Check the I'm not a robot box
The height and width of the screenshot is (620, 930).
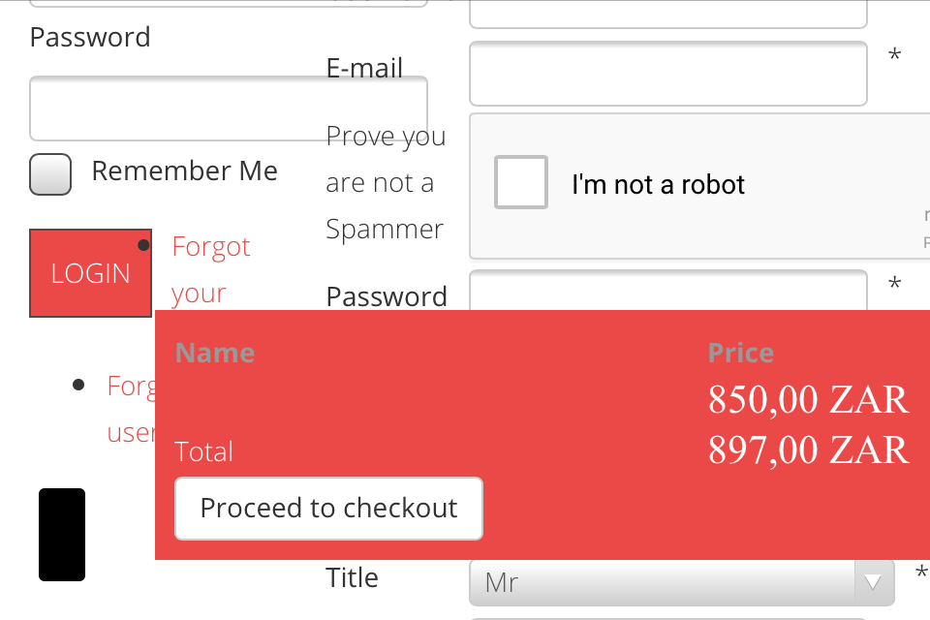[521, 182]
